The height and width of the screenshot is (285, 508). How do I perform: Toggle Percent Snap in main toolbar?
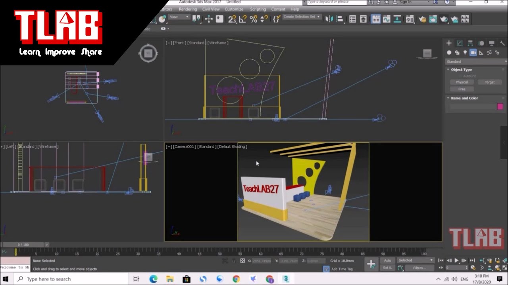tap(254, 19)
